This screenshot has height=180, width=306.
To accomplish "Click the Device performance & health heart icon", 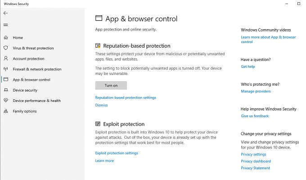I will pyautogui.click(x=6, y=101).
